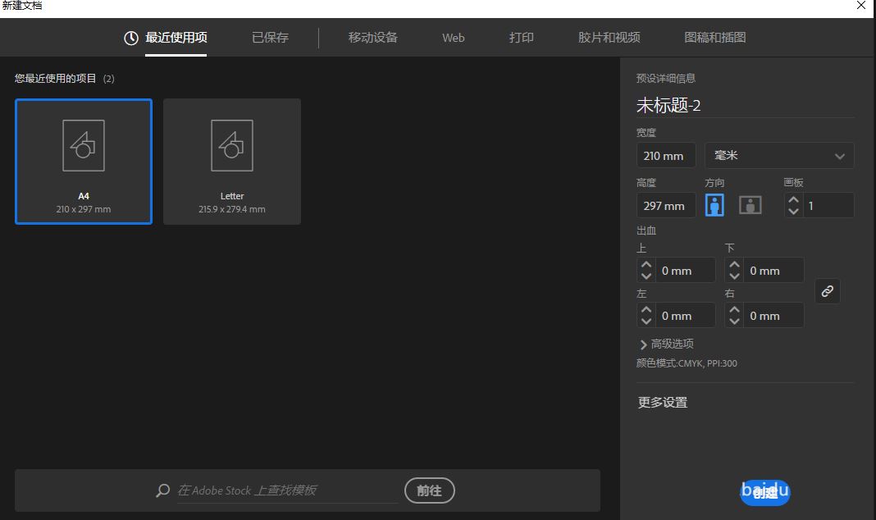The width and height of the screenshot is (876, 520).
Task: Select the Letter preset thumbnail
Action: click(231, 161)
